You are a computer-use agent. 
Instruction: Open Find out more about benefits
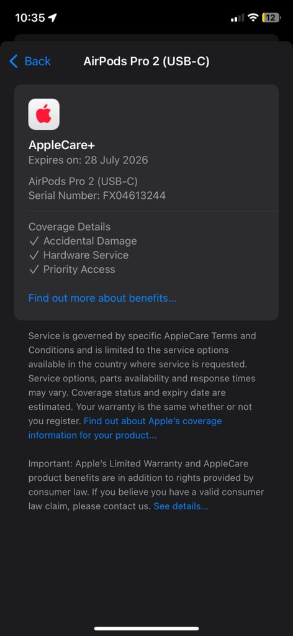click(x=102, y=298)
